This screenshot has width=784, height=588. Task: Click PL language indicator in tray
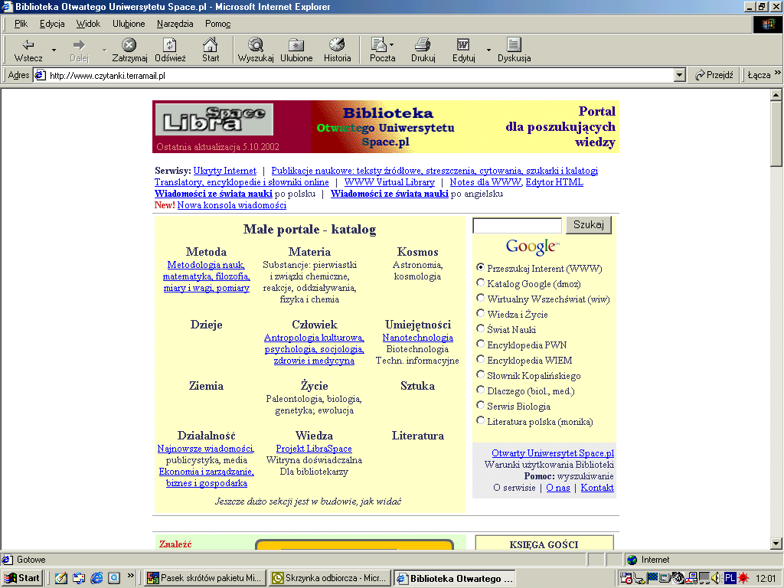coord(730,578)
